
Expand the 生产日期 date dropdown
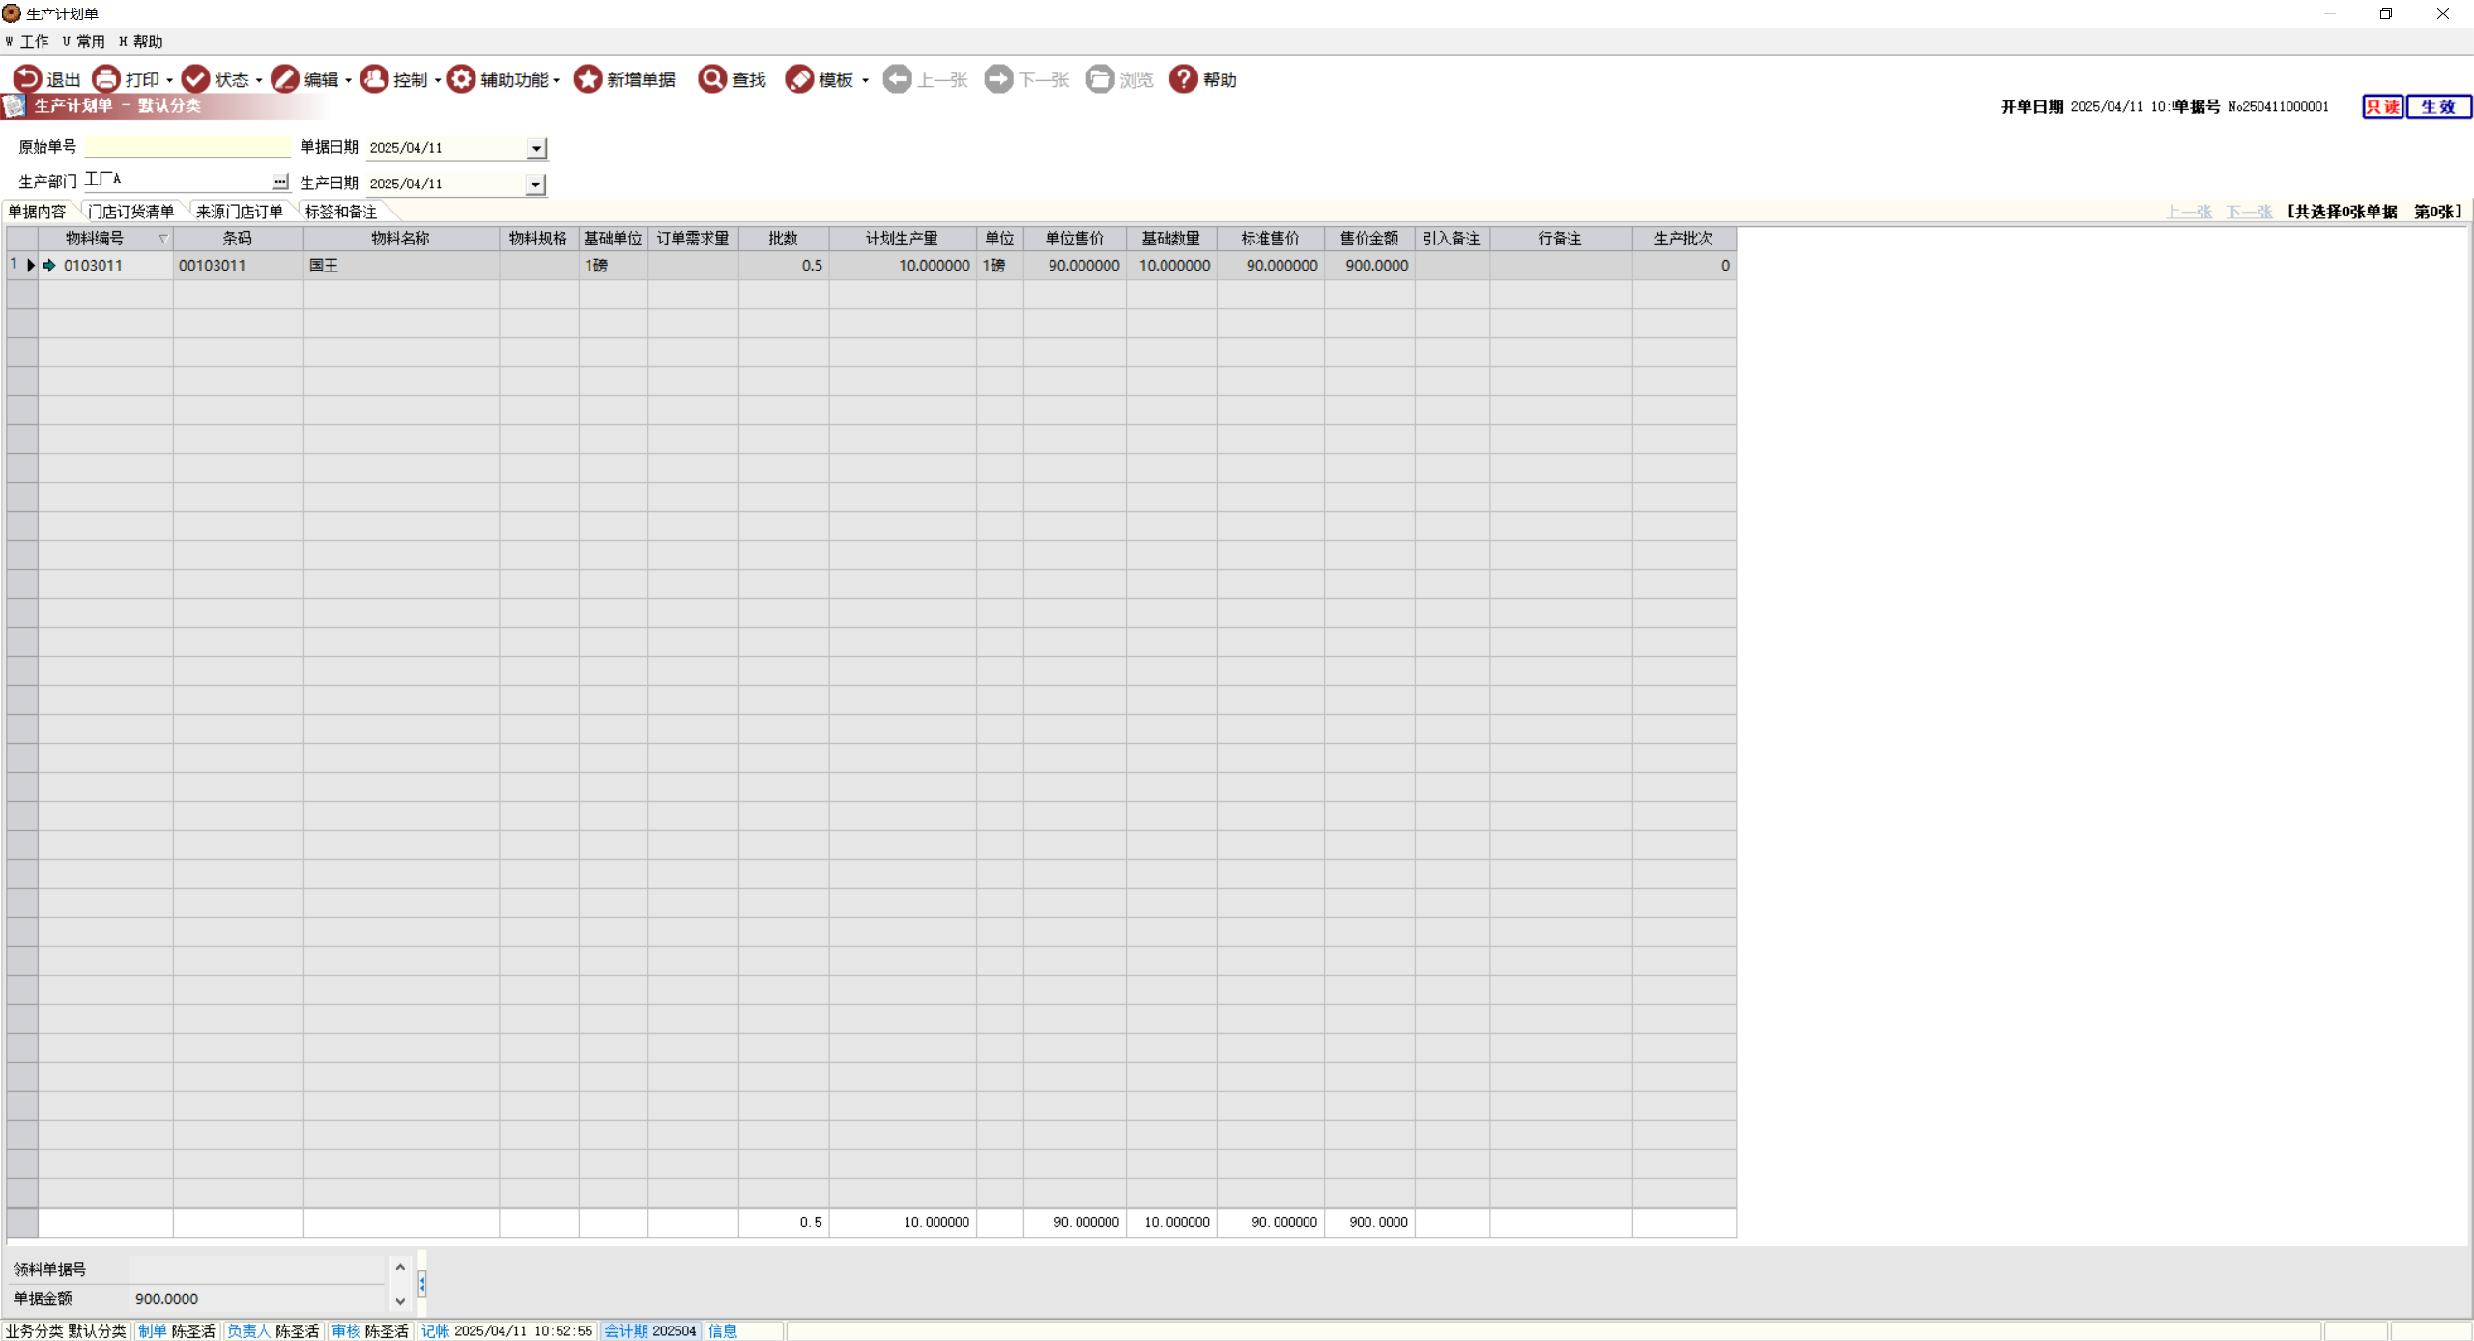coord(535,184)
